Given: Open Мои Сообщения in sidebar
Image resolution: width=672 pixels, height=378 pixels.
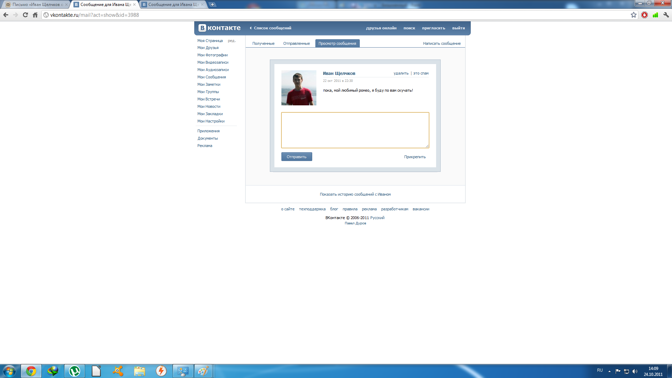Looking at the screenshot, I should 211,77.
